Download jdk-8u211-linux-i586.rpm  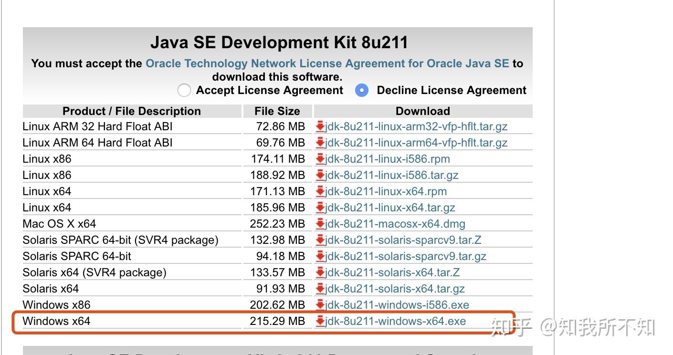pos(388,159)
